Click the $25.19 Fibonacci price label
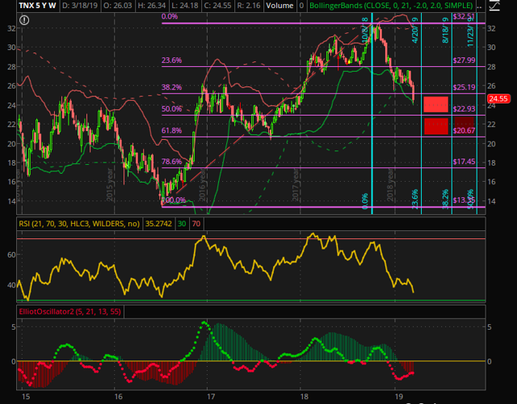 (464, 87)
